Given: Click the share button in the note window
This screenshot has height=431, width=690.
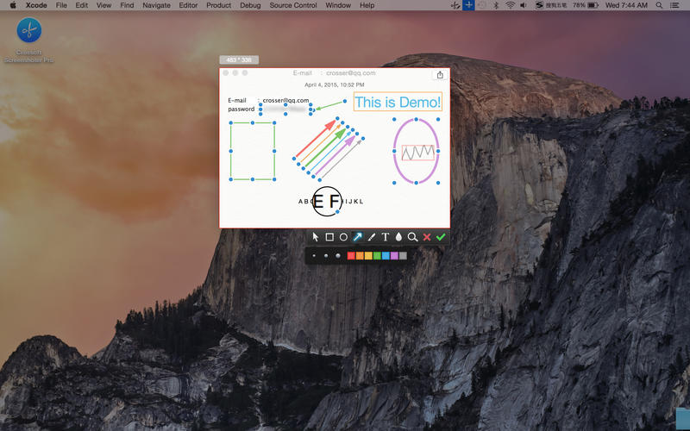Looking at the screenshot, I should [440, 75].
